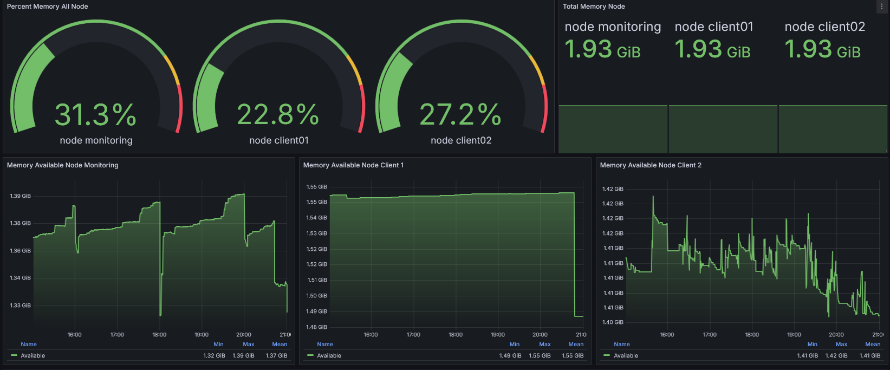The image size is (890, 370).
Task: Click green series marker in Node Monitoring legend
Action: pyautogui.click(x=14, y=355)
